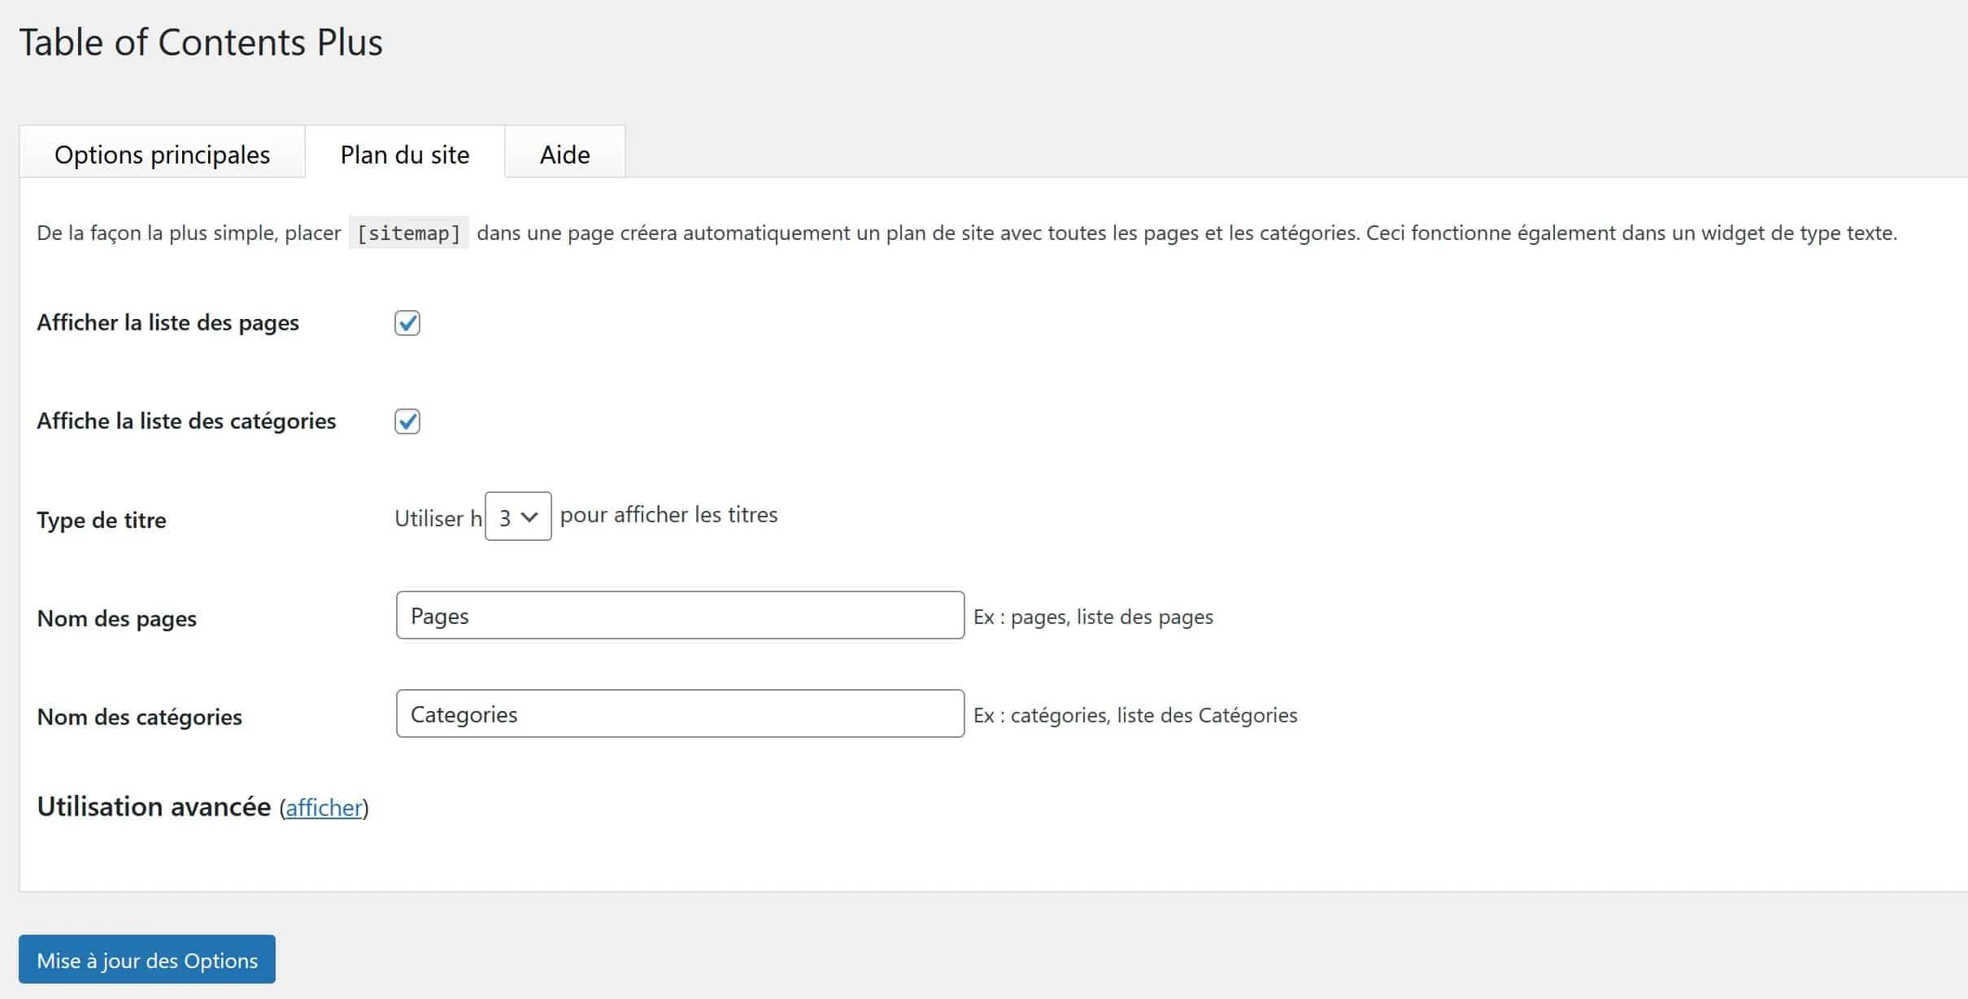Click 'Ex : pages, liste des pages' hint
This screenshot has width=1968, height=999.
pyautogui.click(x=1093, y=617)
